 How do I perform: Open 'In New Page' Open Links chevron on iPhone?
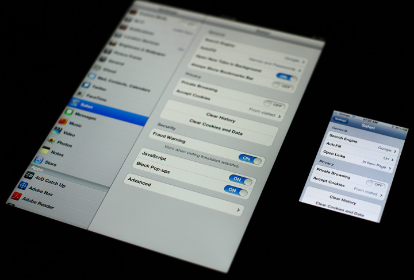pos(389,169)
